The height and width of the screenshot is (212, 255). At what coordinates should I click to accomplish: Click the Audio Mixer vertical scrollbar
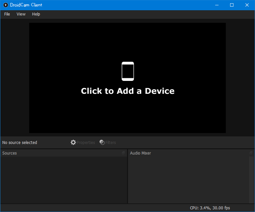tap(251, 180)
